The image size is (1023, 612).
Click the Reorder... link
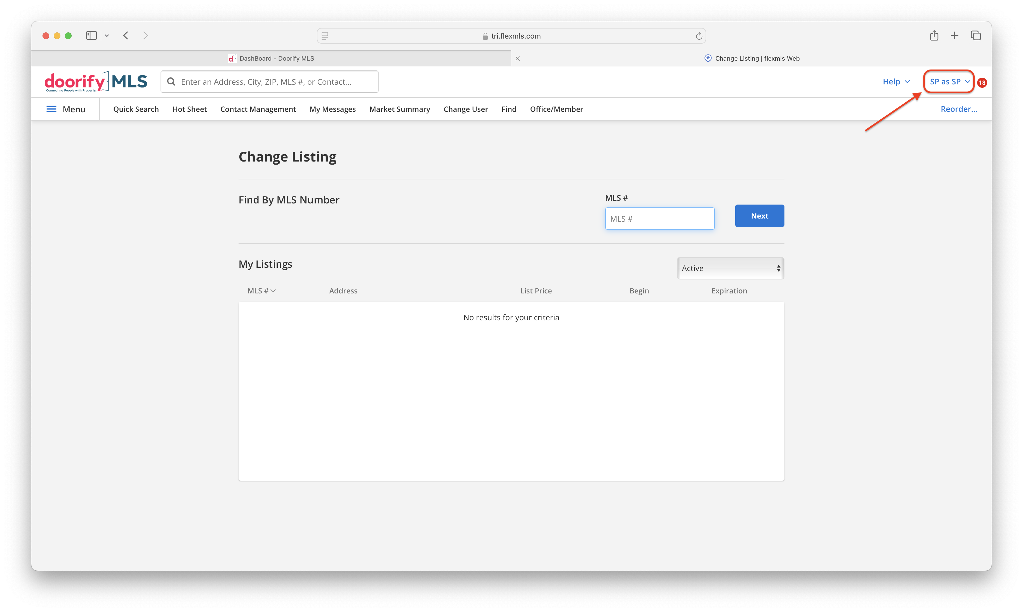pyautogui.click(x=959, y=109)
